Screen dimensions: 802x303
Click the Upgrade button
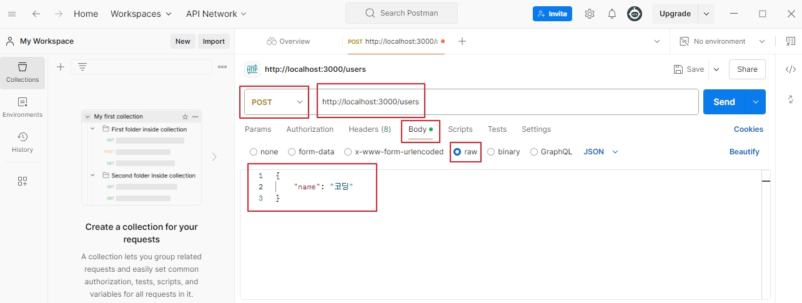click(x=675, y=14)
